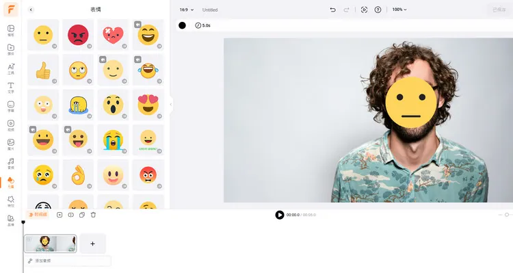Delete the selected scene with trash icon
This screenshot has height=273, width=513.
pyautogui.click(x=93, y=215)
